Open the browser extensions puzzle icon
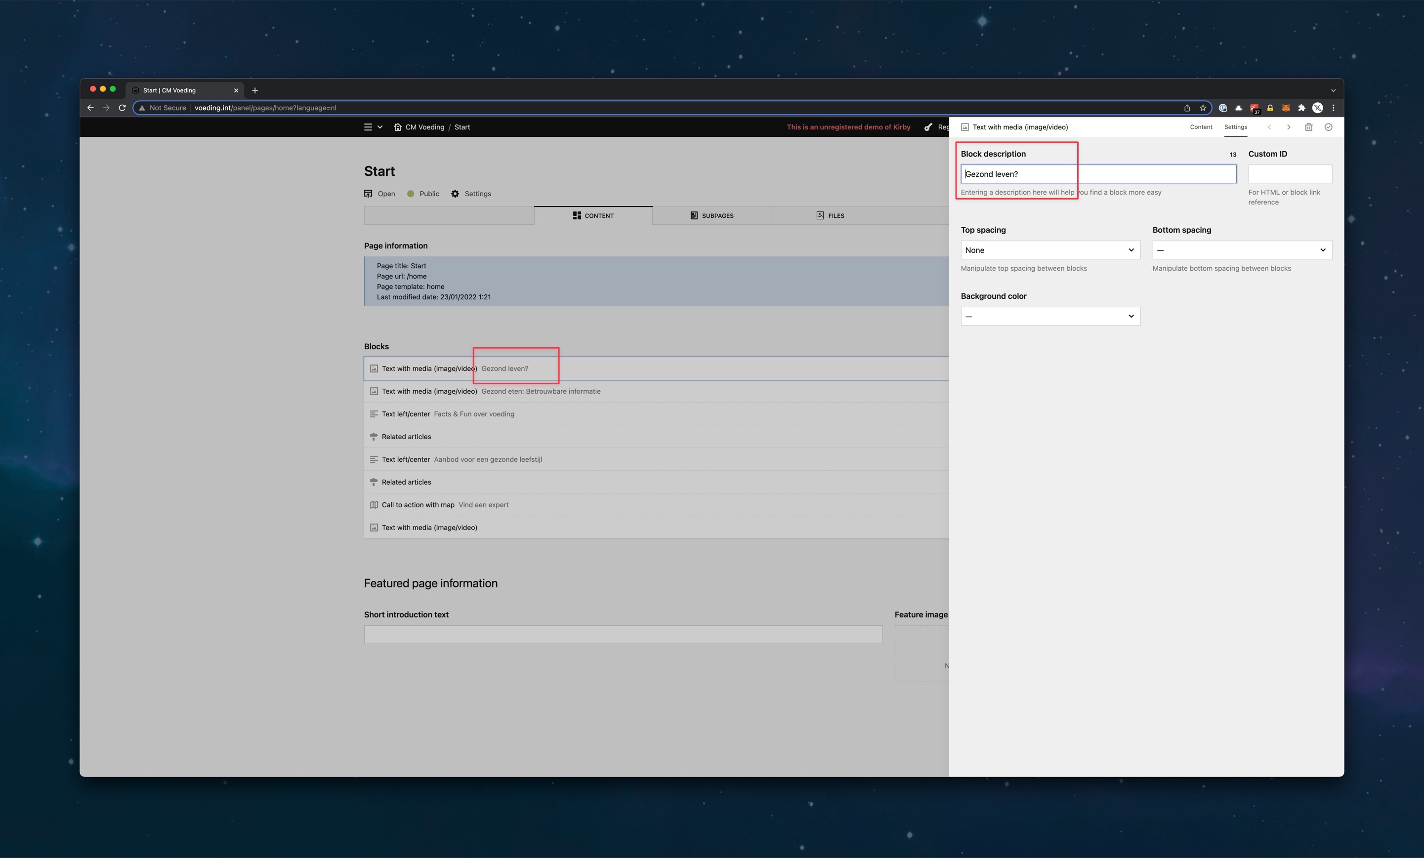 [x=1301, y=108]
